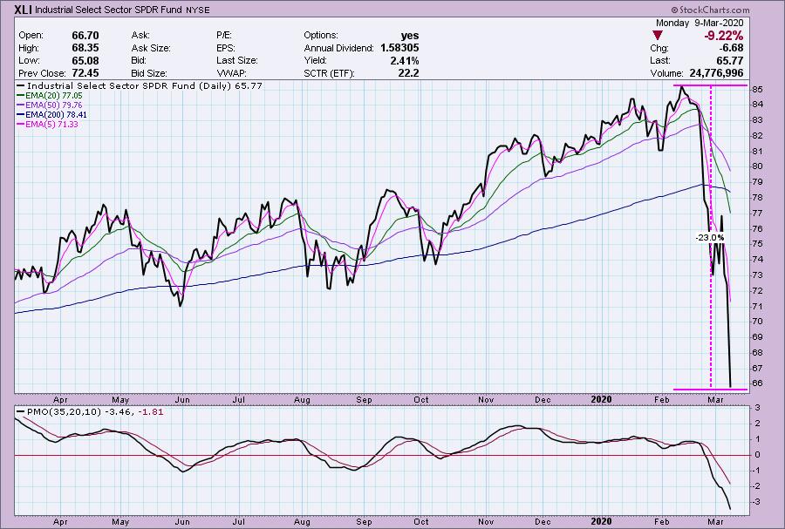Click the Volume value 24,776,996
This screenshot has width=785, height=529.
click(x=716, y=73)
